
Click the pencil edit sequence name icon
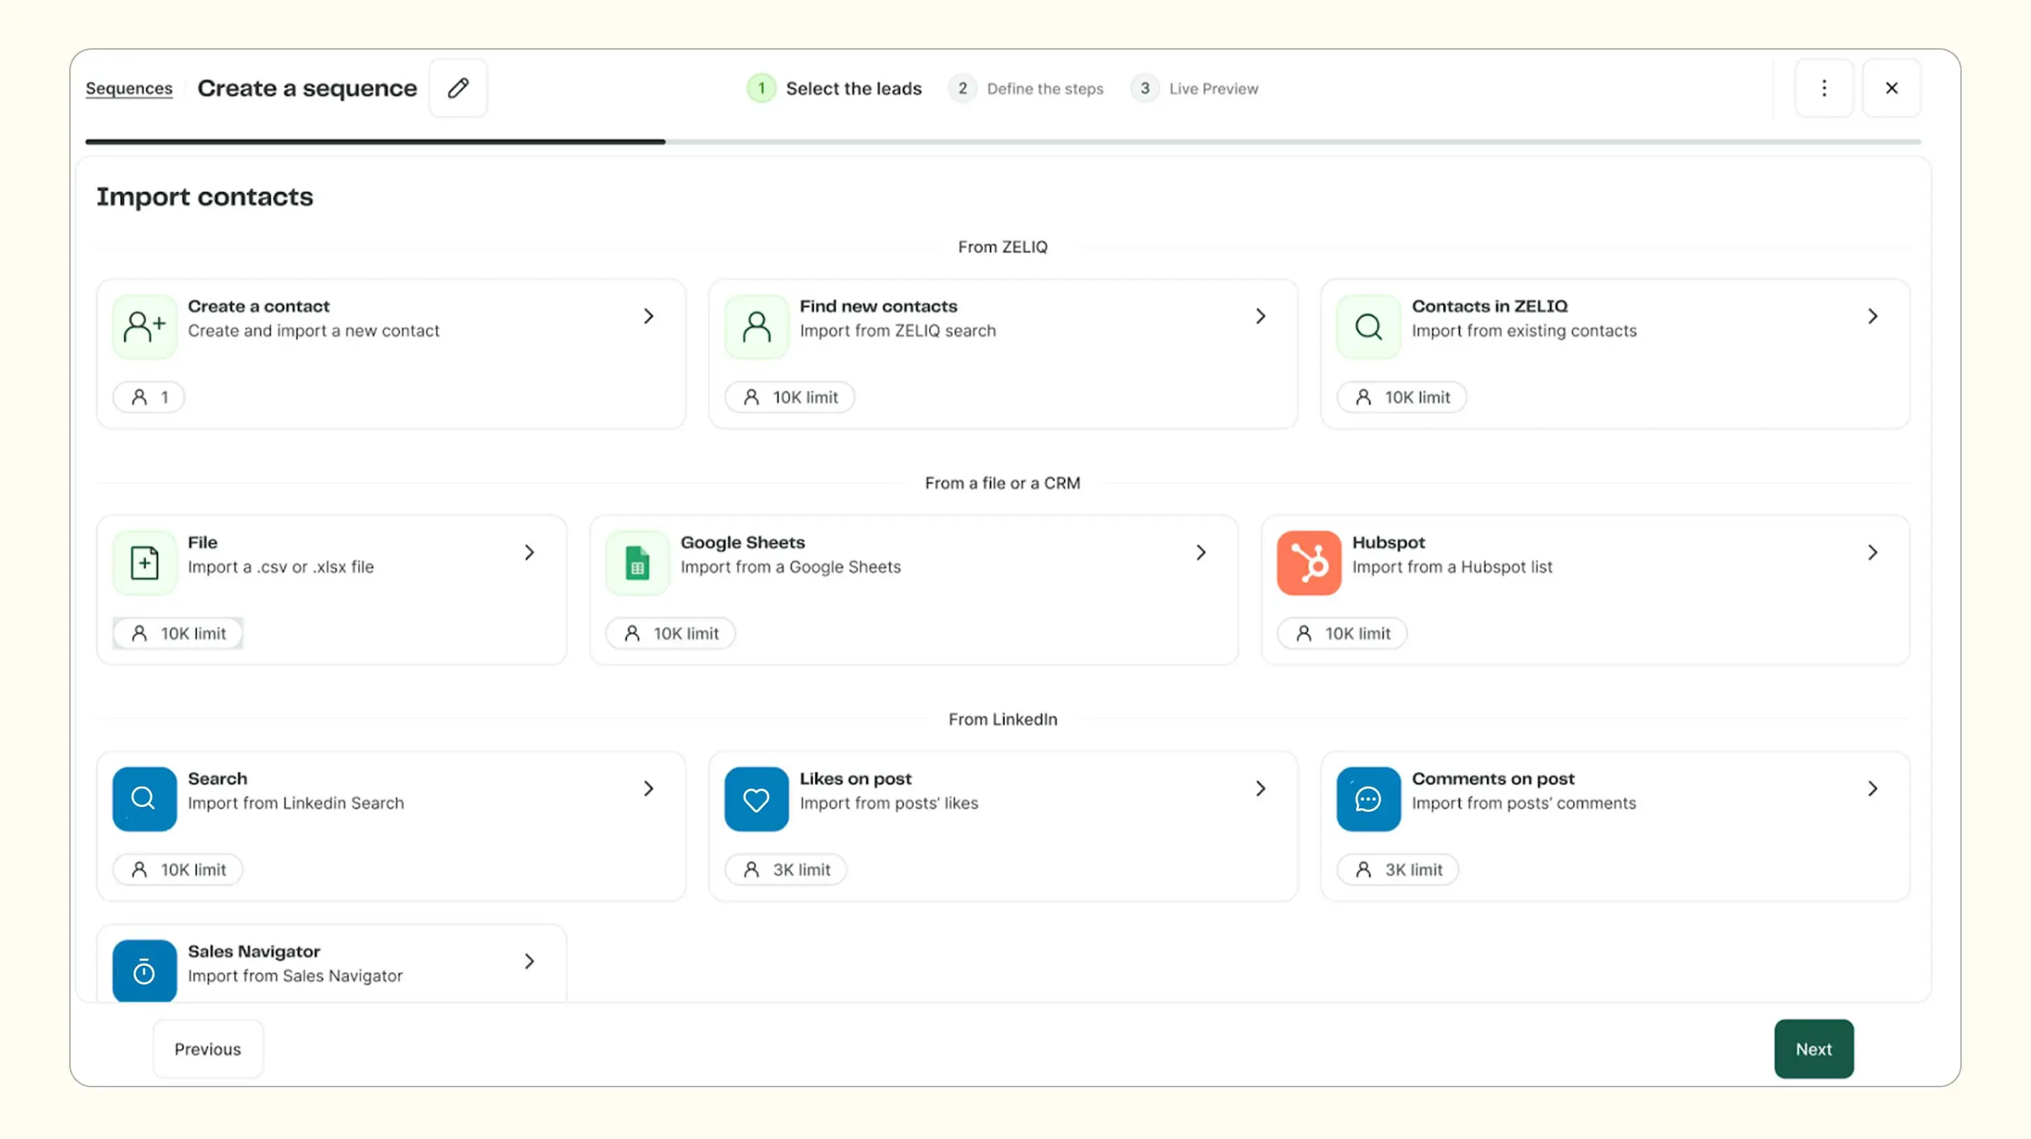pyautogui.click(x=458, y=88)
